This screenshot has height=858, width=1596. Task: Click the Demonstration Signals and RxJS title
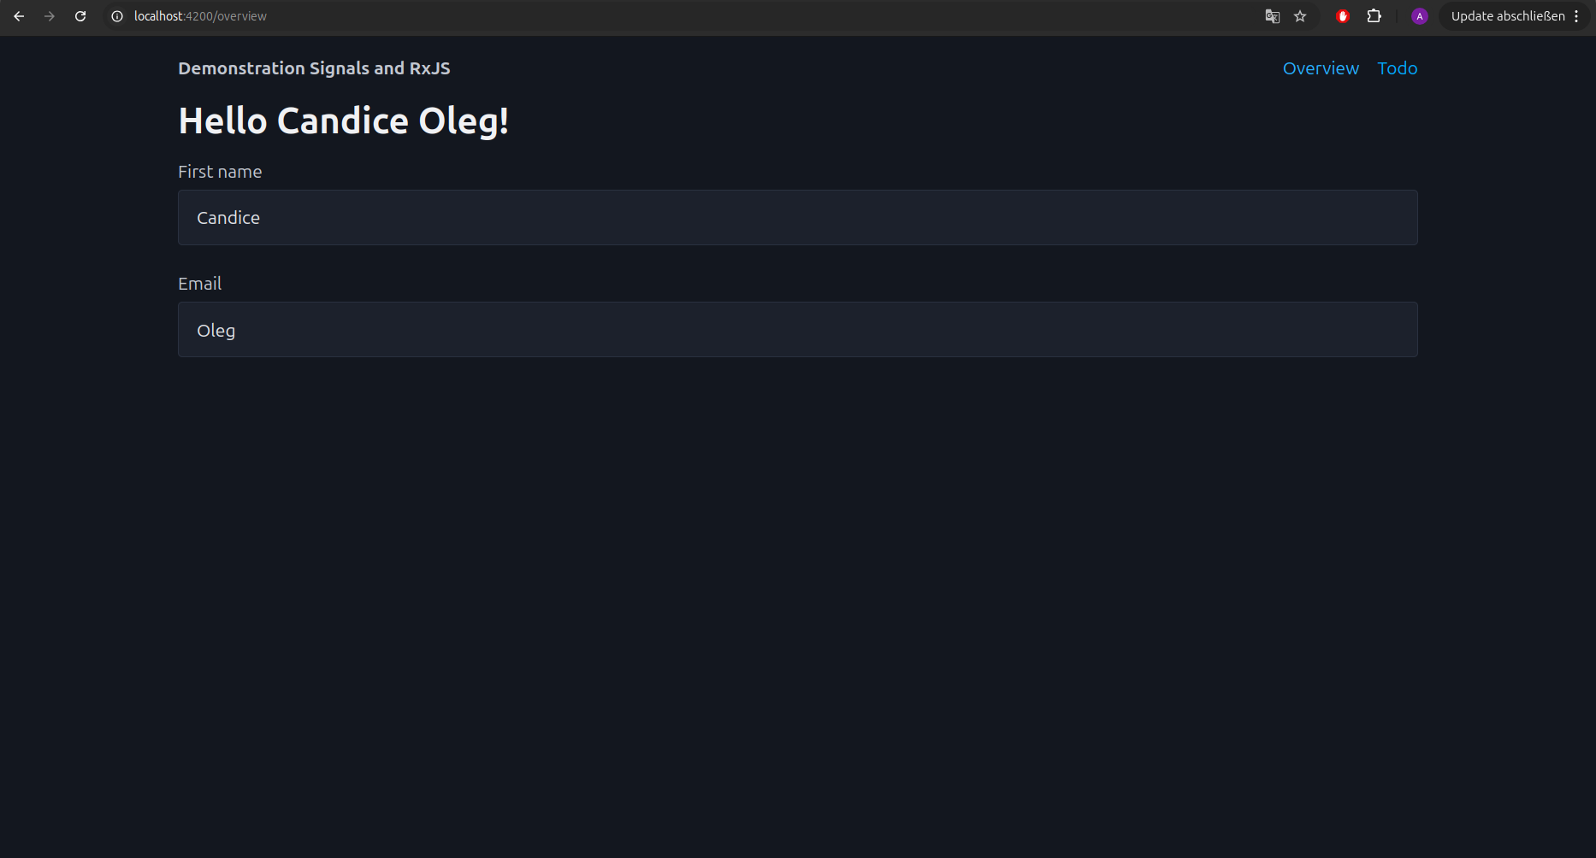(x=314, y=68)
